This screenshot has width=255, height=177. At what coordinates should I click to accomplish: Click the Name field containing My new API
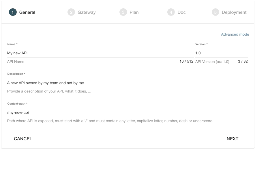pos(100,53)
